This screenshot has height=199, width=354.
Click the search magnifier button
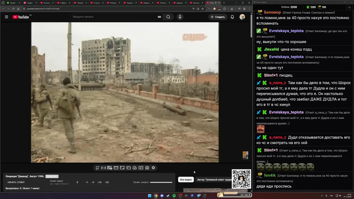[x=168, y=17]
